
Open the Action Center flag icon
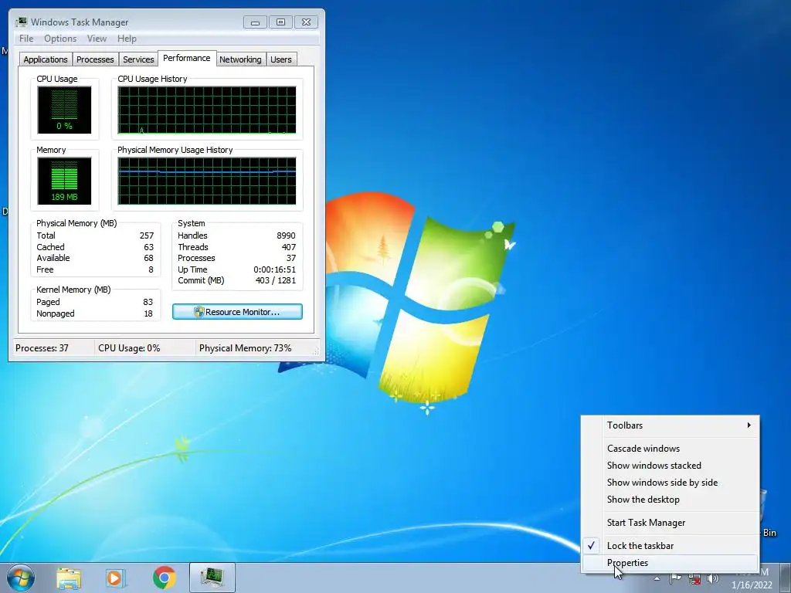click(675, 578)
